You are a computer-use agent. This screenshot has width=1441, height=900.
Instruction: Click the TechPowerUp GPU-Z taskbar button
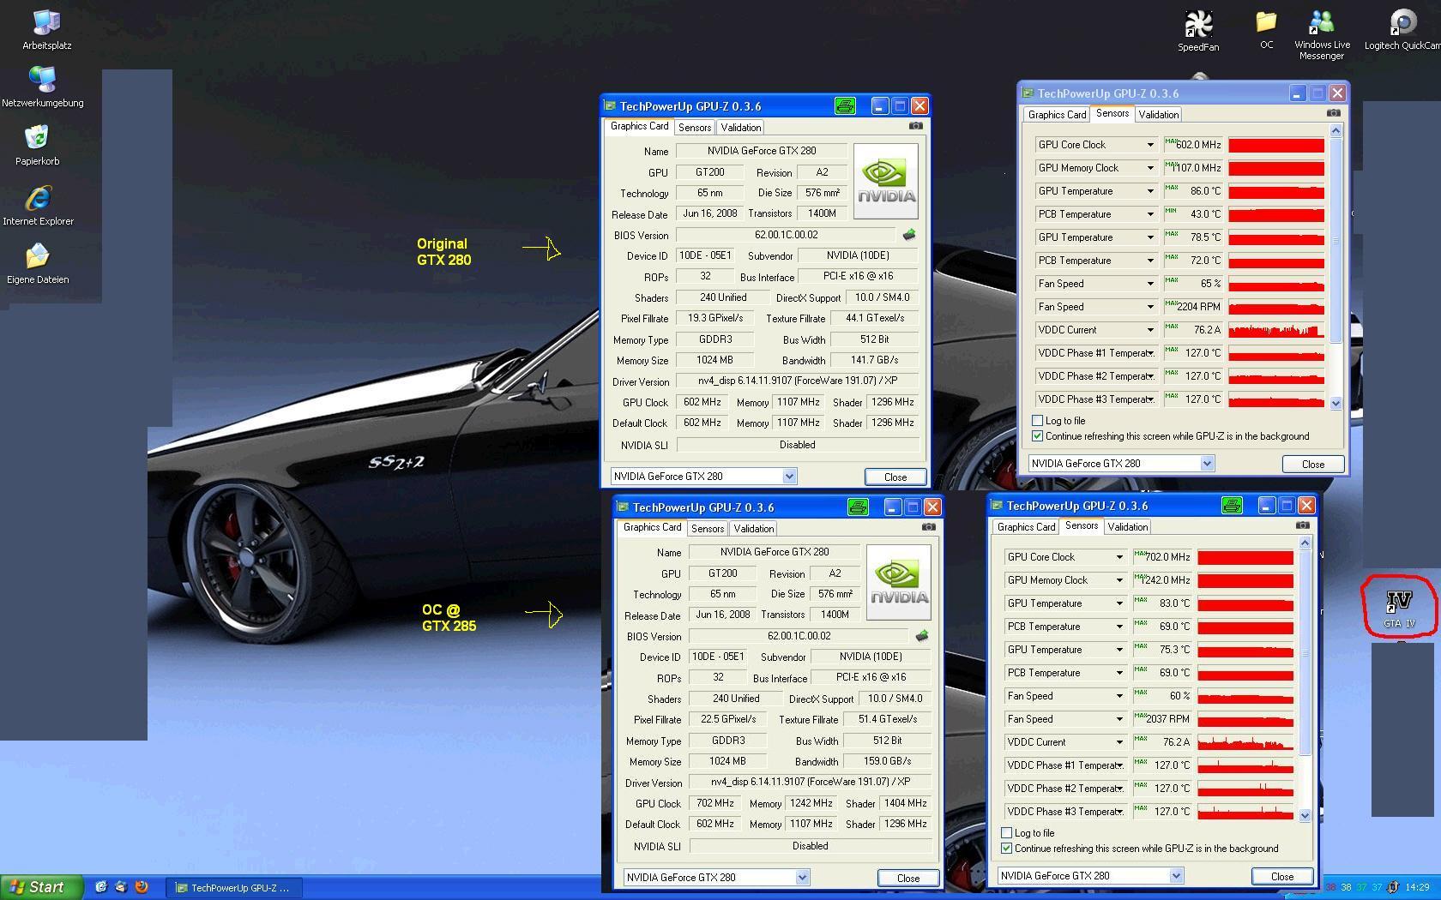pos(234,888)
